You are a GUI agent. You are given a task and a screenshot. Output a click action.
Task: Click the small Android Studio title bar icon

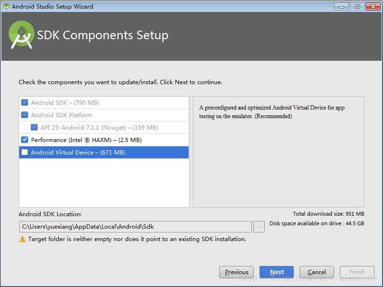[x=6, y=6]
